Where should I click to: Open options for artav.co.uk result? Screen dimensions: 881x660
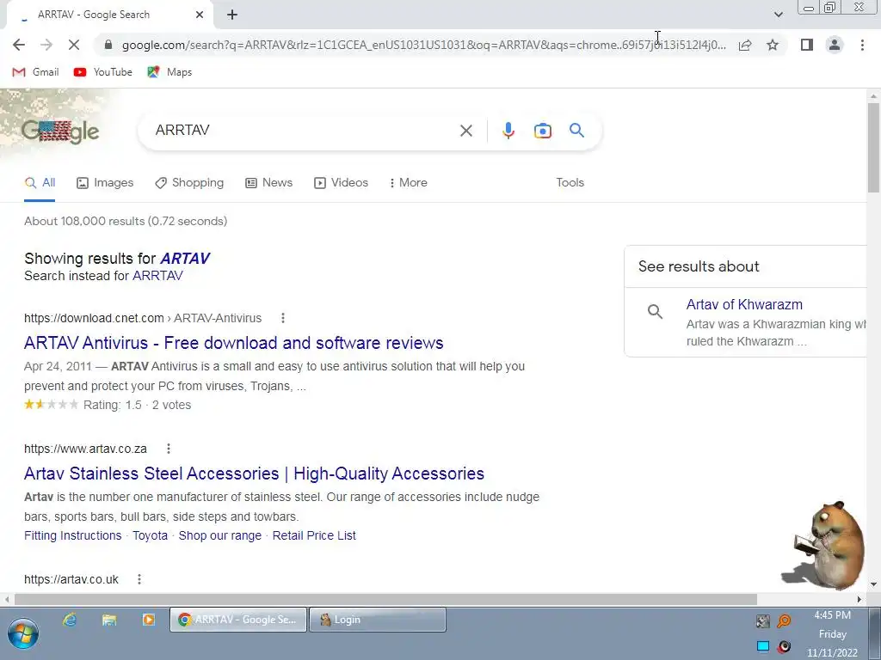pyautogui.click(x=139, y=579)
